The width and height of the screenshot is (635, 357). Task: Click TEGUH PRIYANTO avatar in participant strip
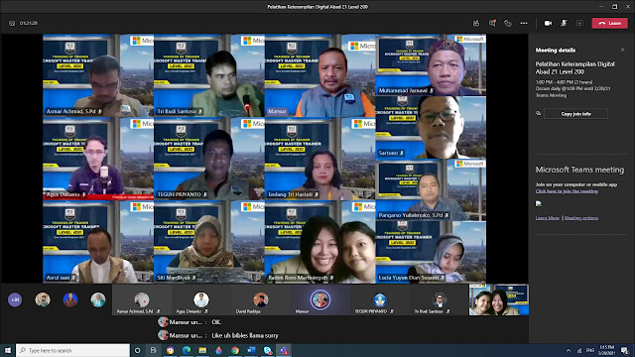pos(379,299)
